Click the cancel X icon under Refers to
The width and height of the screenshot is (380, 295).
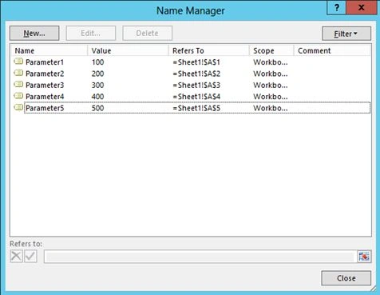(16, 256)
